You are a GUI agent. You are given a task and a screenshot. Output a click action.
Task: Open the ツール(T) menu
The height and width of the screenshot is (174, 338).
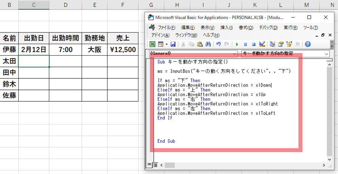point(311,28)
